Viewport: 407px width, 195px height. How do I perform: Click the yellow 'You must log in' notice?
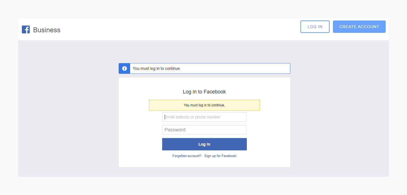204,105
